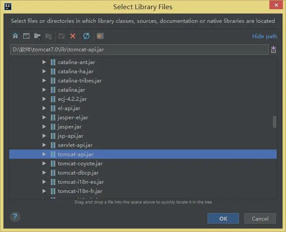Toggle show hidden files icon
286x232 pixels.
pos(100,36)
